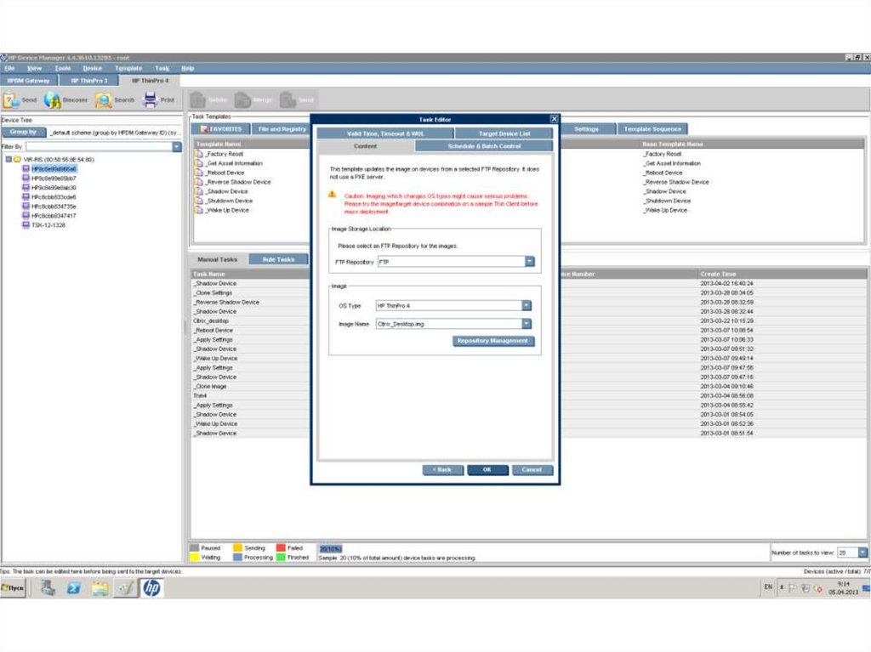Open the PowerShell taskbar icon
Image resolution: width=871 pixels, height=652 pixels.
pyautogui.click(x=73, y=587)
